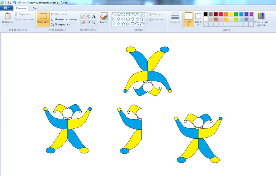Screen dimensions: 276x176
Task: Click the Save icon in quick access toolbar
Action: tap(9, 2)
